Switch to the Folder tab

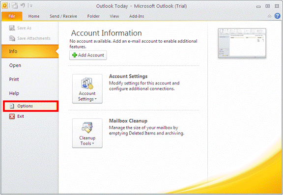pos(93,16)
